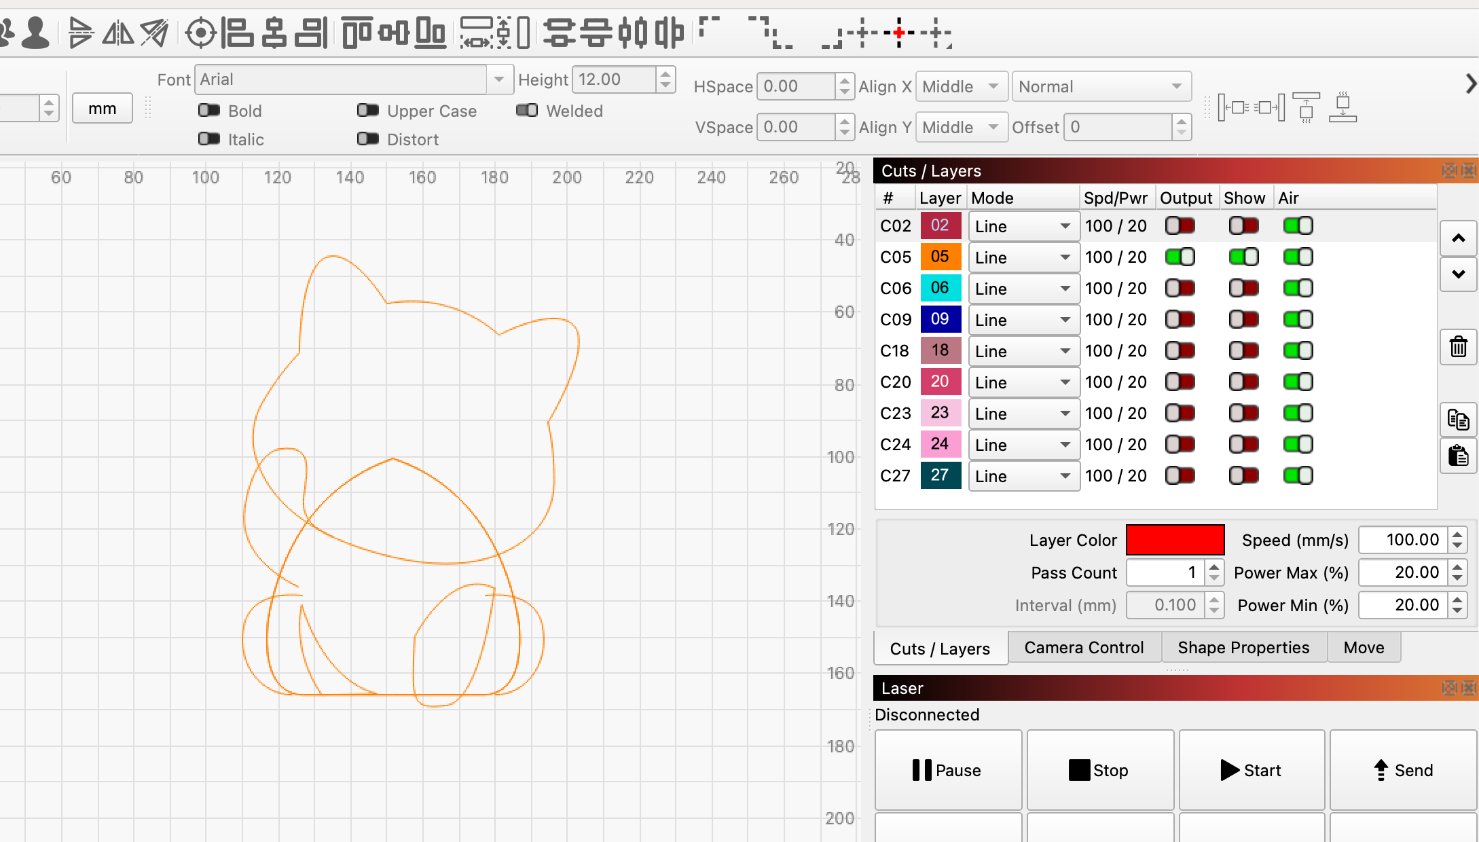Screen dimensions: 1479x842
Task: Click the align horizontal centers icon
Action: pos(274,33)
